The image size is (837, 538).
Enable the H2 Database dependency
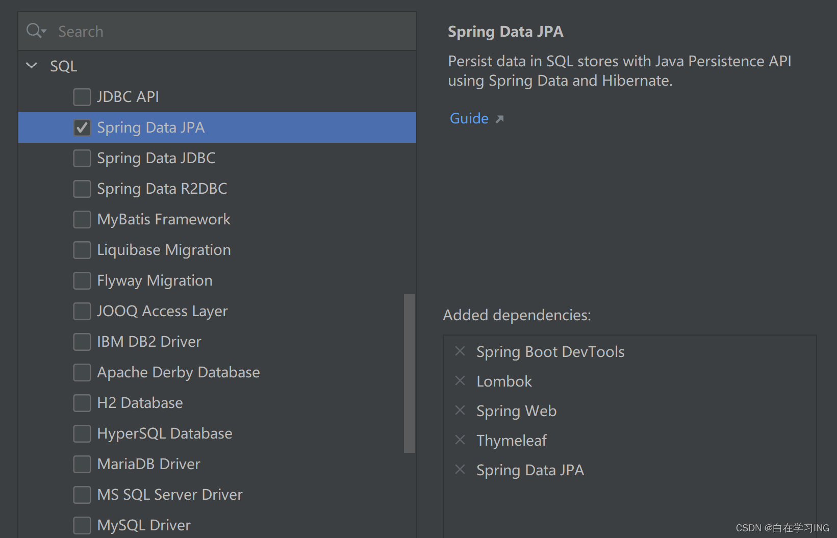click(82, 403)
